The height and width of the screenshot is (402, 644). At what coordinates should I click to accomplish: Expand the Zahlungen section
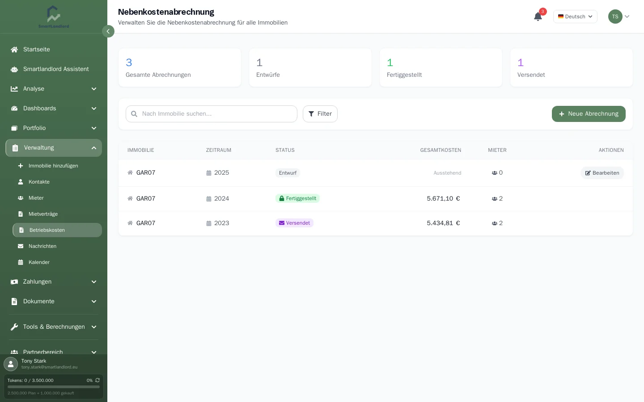[54, 281]
